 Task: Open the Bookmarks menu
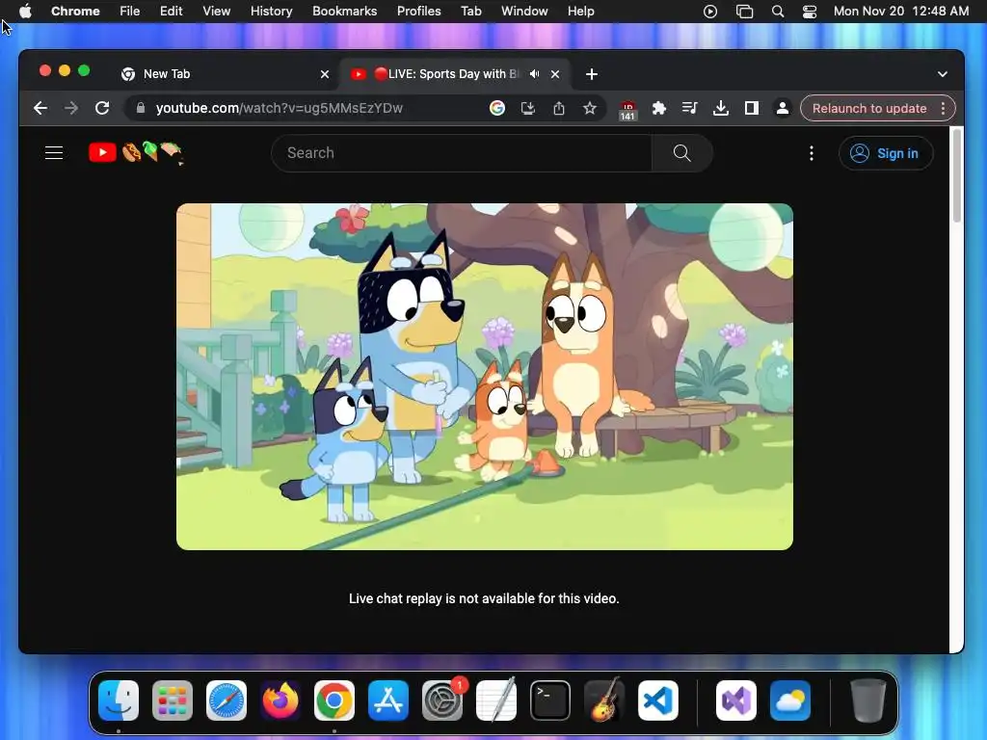345,11
